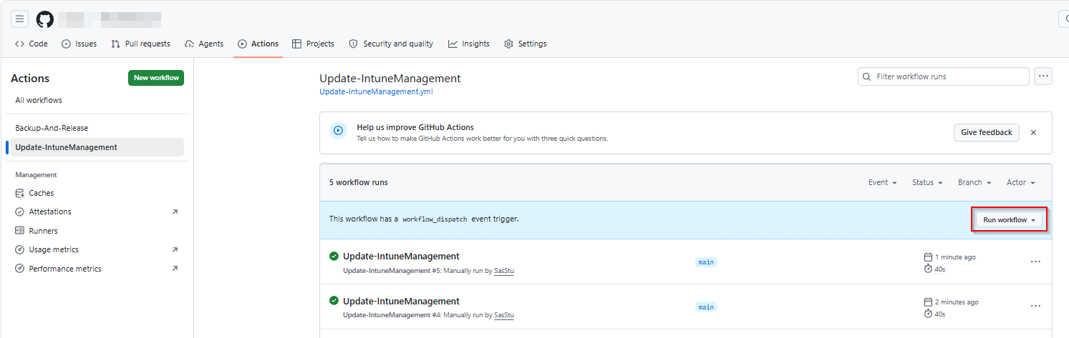This screenshot has height=338, width=1069.
Task: Click Performance metrics icon in sidebar
Action: point(20,269)
